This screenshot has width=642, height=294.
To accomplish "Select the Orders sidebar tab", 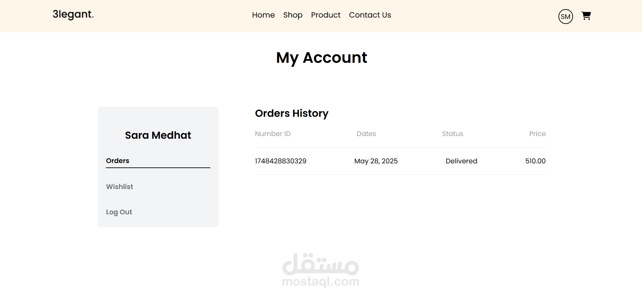I will (x=118, y=161).
